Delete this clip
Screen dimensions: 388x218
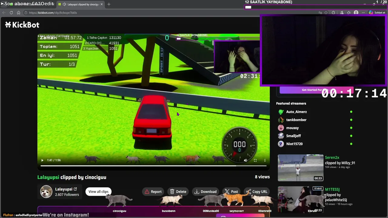(x=178, y=192)
